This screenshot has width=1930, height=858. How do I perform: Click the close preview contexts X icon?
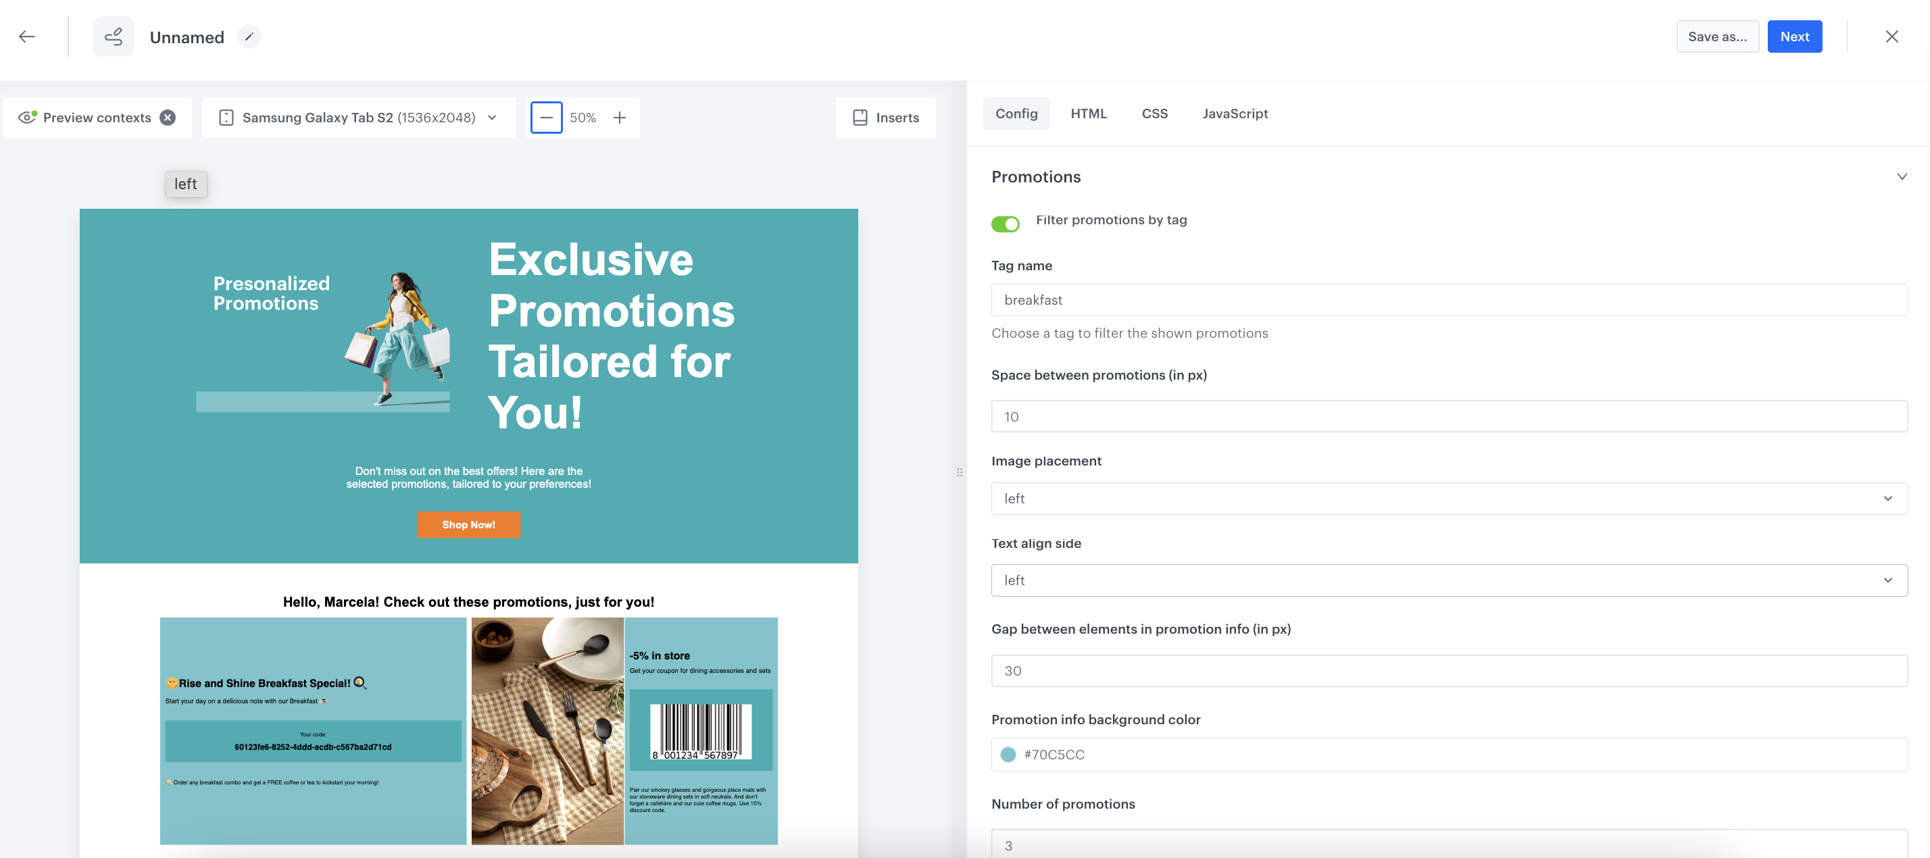pos(168,117)
